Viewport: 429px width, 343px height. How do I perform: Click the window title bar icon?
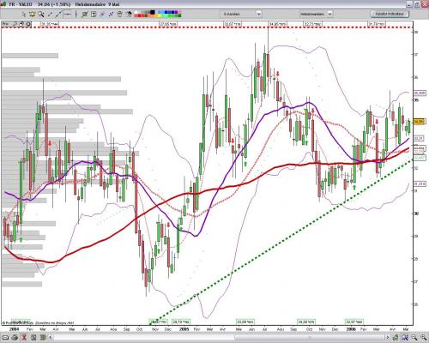click(3, 4)
